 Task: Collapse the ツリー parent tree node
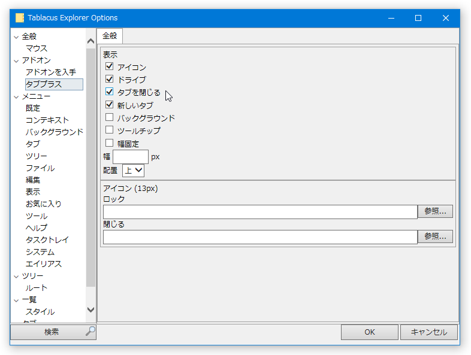pyautogui.click(x=16, y=277)
